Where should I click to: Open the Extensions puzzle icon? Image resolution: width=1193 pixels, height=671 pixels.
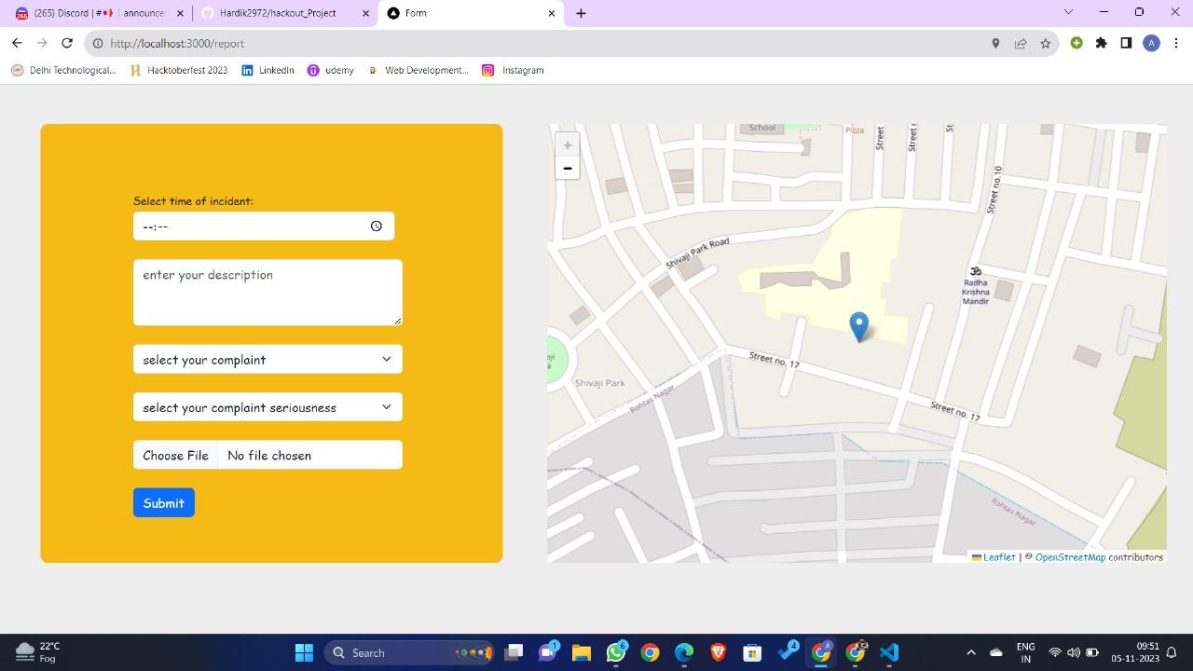[1102, 43]
